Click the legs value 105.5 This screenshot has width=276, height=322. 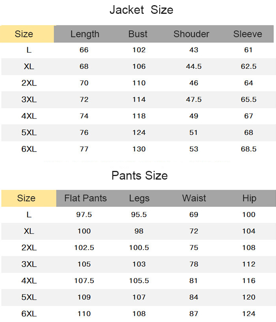pos(139,280)
